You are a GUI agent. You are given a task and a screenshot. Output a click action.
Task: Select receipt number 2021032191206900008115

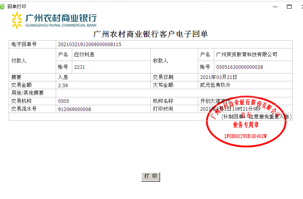pyautogui.click(x=89, y=45)
